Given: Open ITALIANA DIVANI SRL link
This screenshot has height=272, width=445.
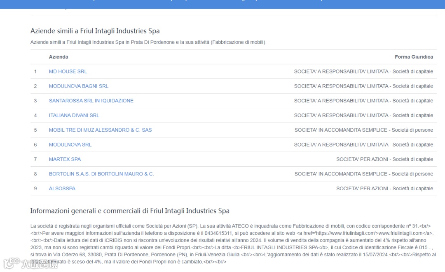Looking at the screenshot, I should pyautogui.click(x=74, y=116).
